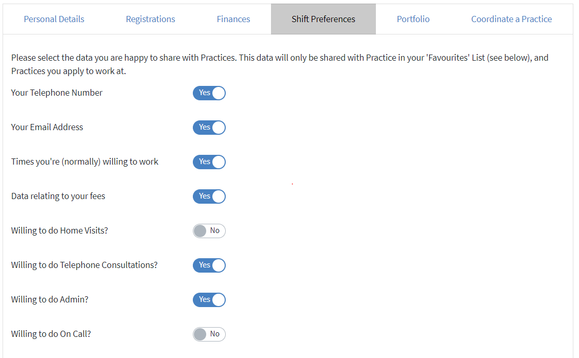579x358 pixels.
Task: Click the 'Willing to do On Call?' label
Action: (51, 334)
